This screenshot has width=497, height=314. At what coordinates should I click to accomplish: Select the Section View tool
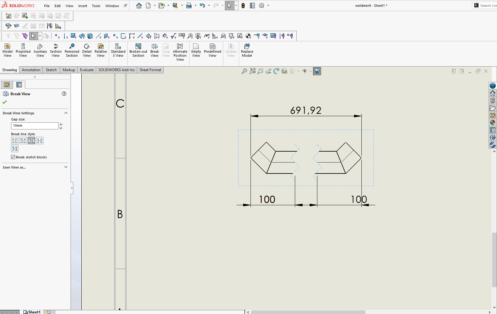click(x=55, y=50)
